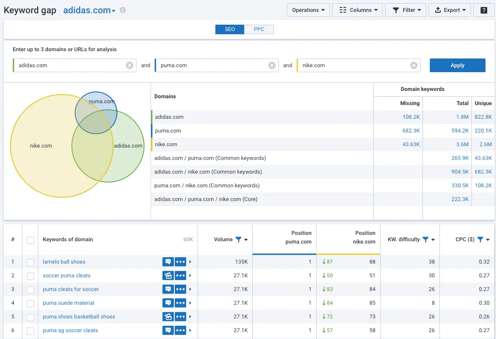Click the clear (x) icon in the puma.com field

(x=272, y=65)
